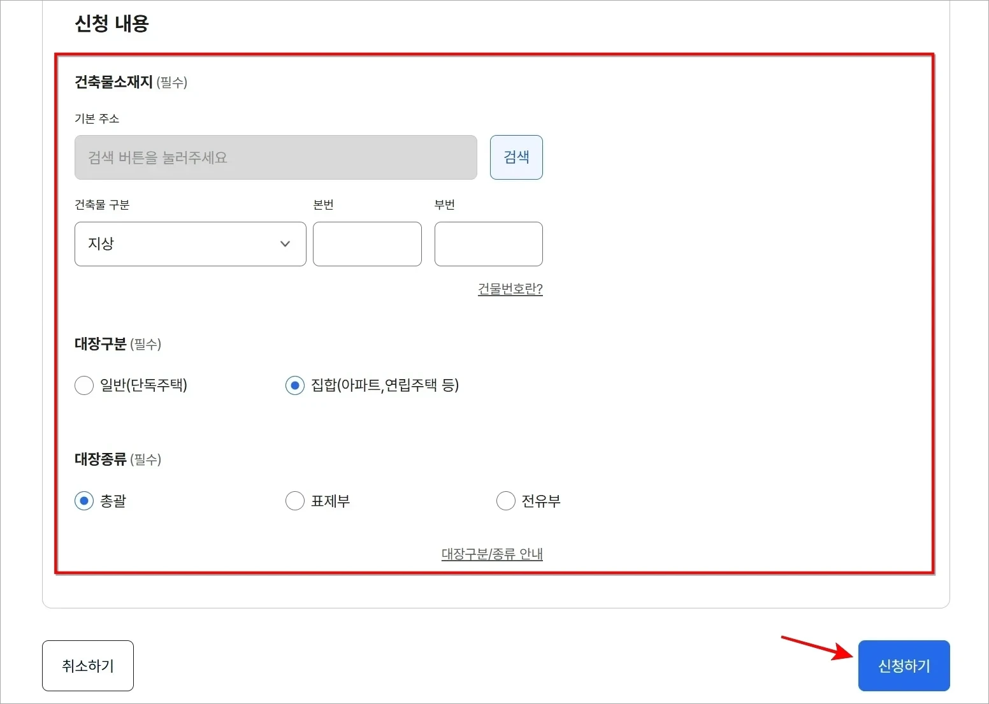Click the chevron icon beside 지상
Viewport: 989px width, 704px height.
pyautogui.click(x=285, y=244)
